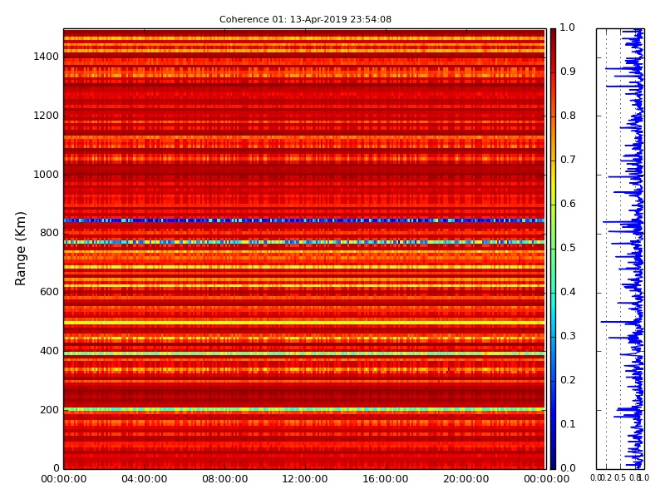The height and width of the screenshot is (499, 665).
Task: Select the 600 range tick label
Action: [x=49, y=292]
